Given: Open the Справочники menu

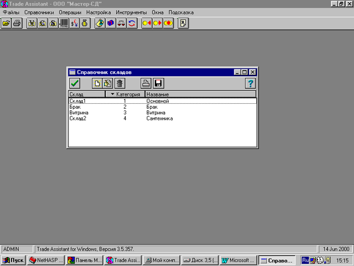Looking at the screenshot, I should coord(39,13).
